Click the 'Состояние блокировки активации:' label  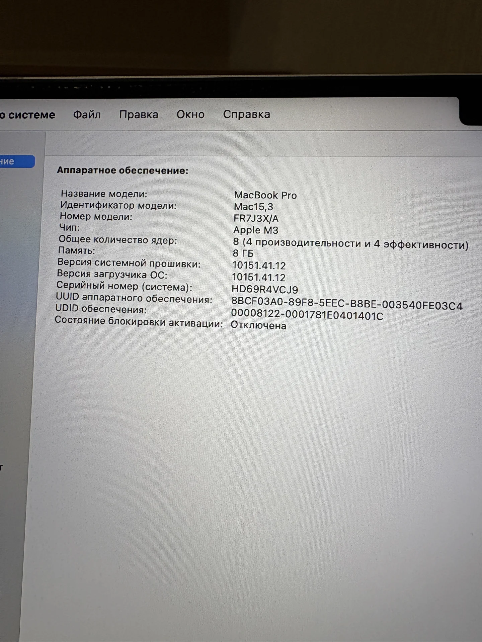tap(139, 322)
